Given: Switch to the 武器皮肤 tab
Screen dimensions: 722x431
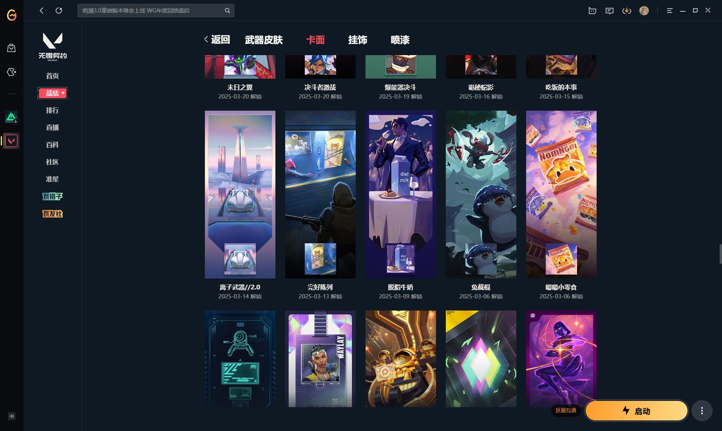Looking at the screenshot, I should (x=264, y=40).
